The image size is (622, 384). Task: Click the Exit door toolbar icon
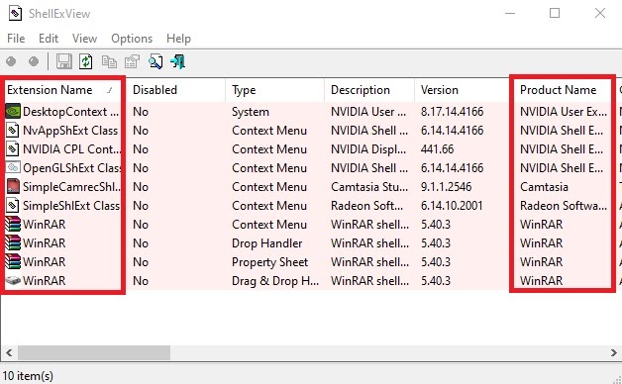pyautogui.click(x=177, y=61)
